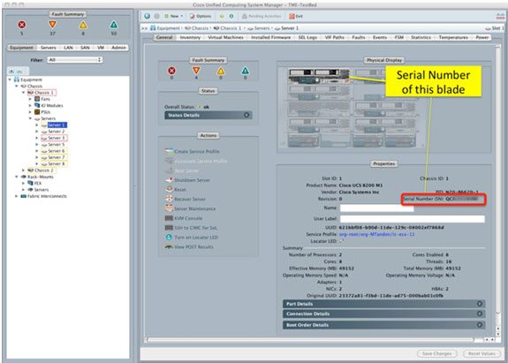Click the Reset server action
This screenshot has width=508, height=363.
[176, 189]
